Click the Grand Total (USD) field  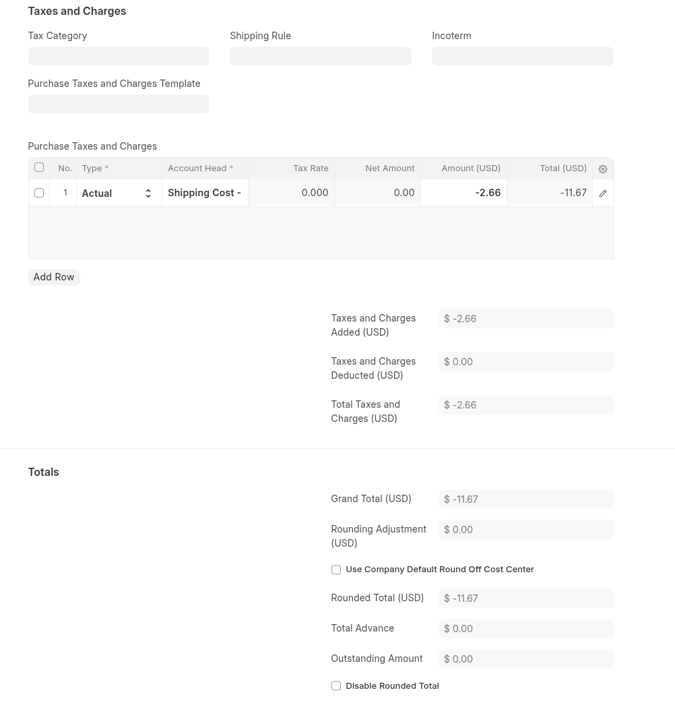[526, 499]
